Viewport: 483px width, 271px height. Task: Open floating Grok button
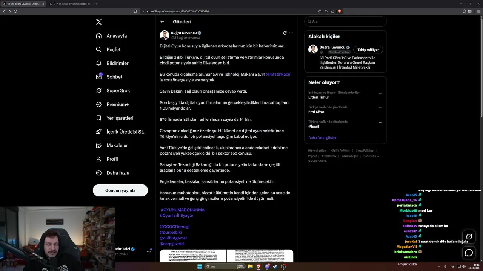469,237
